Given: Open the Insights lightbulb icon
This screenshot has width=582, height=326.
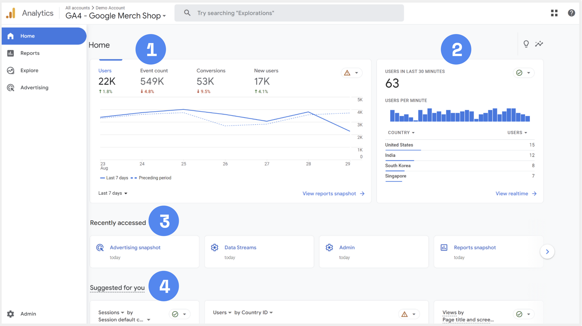Looking at the screenshot, I should pos(526,44).
